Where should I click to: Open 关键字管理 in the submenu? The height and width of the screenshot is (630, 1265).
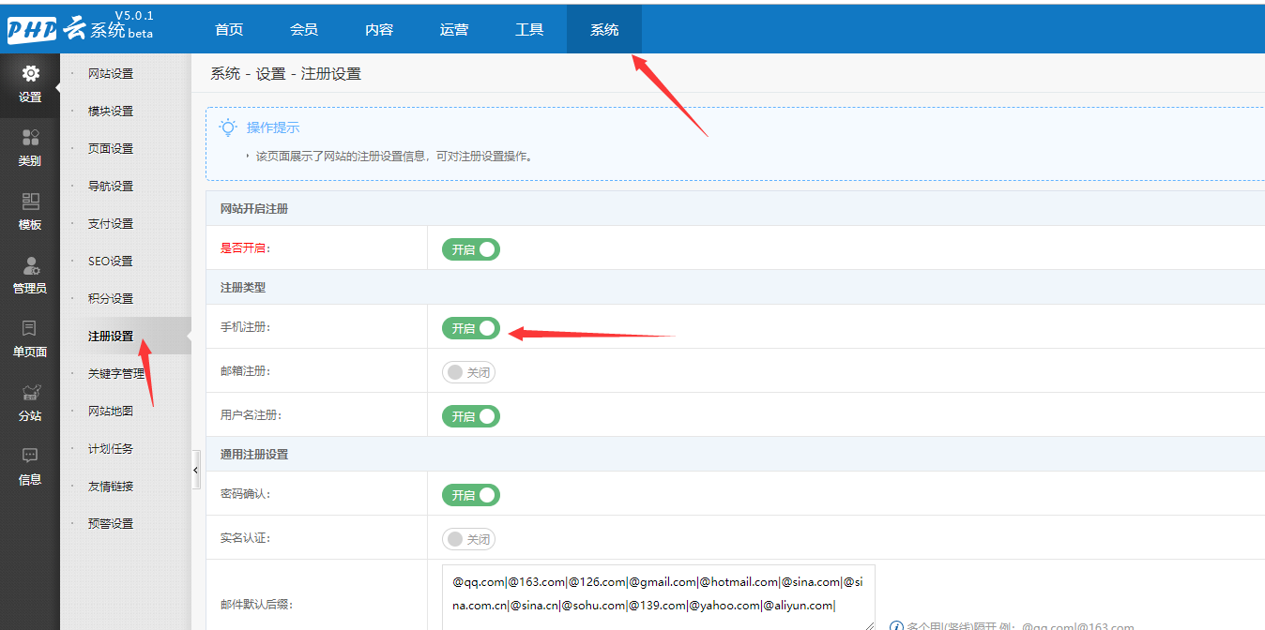(x=116, y=374)
